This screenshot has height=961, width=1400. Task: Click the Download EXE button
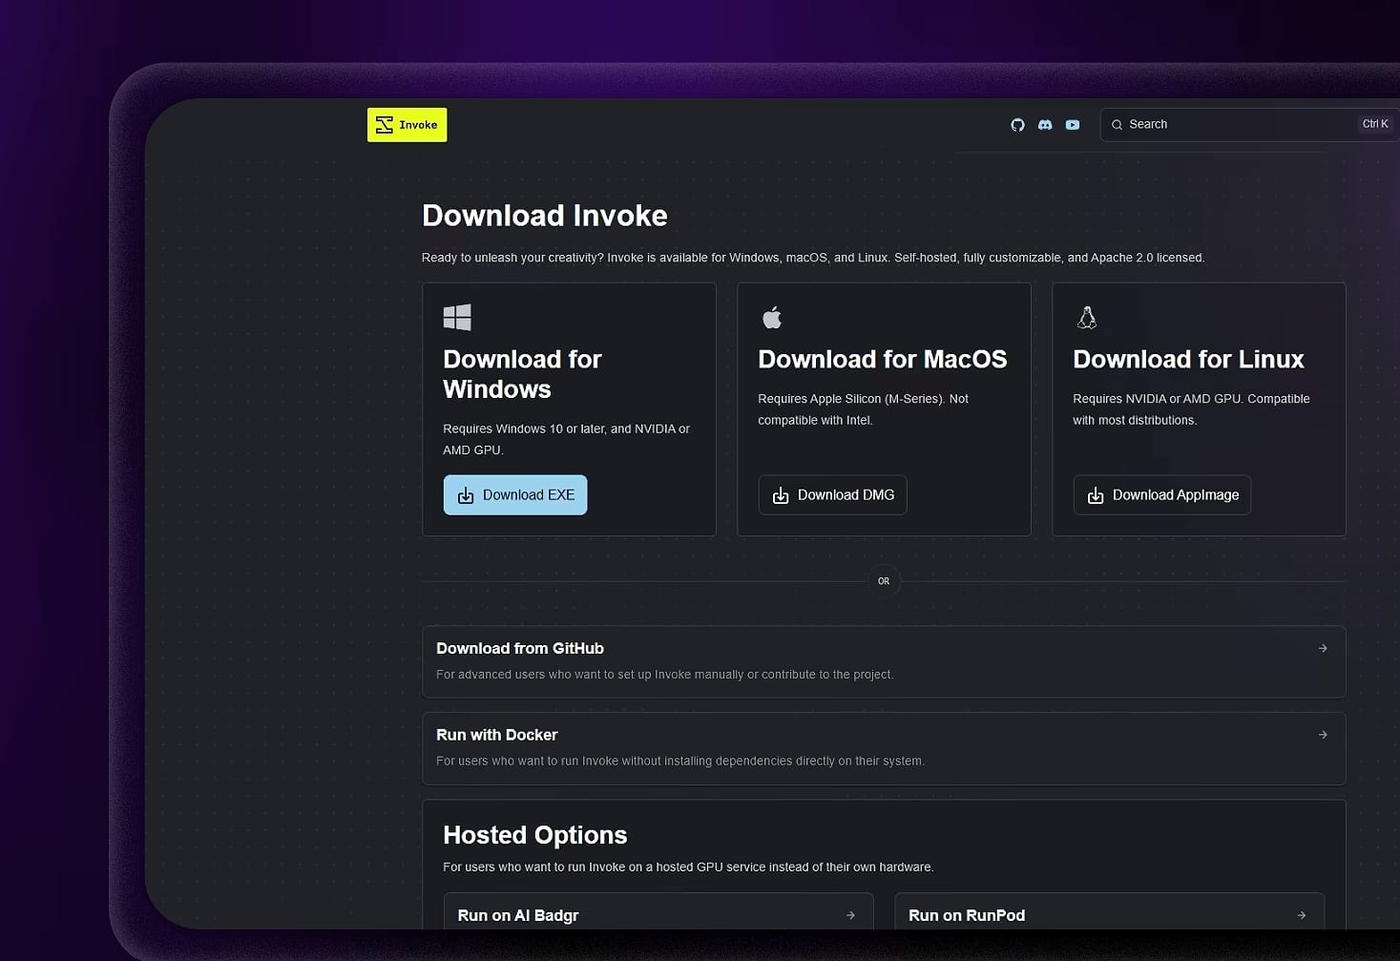coord(515,495)
